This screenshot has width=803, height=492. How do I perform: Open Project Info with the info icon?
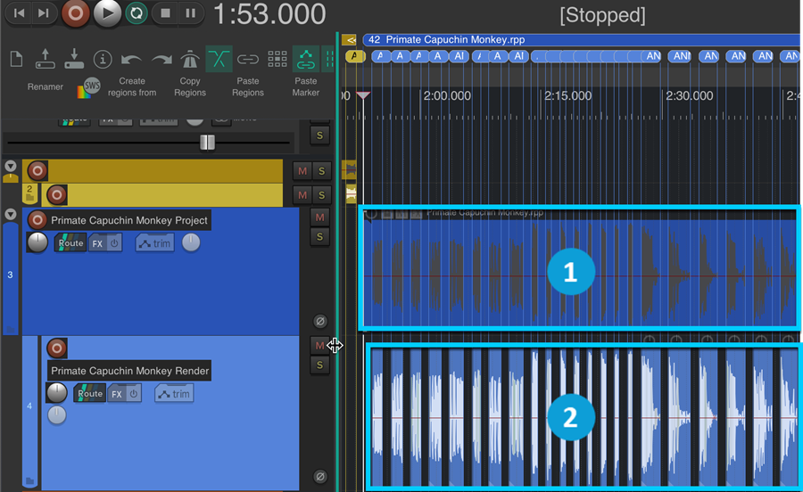[x=103, y=60]
